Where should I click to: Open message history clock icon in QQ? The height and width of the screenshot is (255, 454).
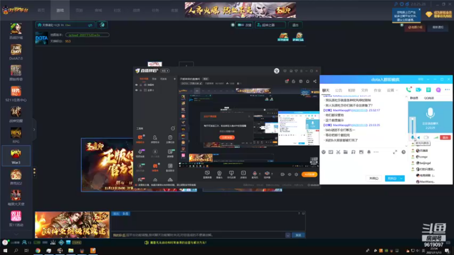[403, 152]
